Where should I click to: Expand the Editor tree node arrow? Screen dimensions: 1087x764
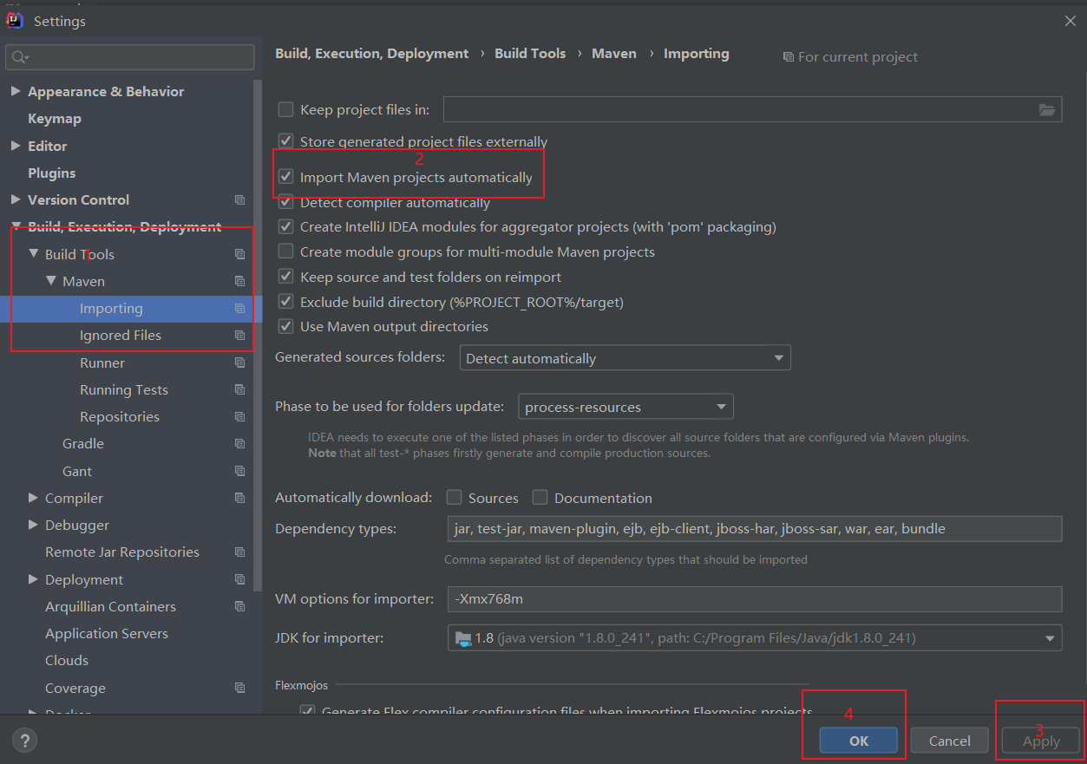(x=16, y=146)
